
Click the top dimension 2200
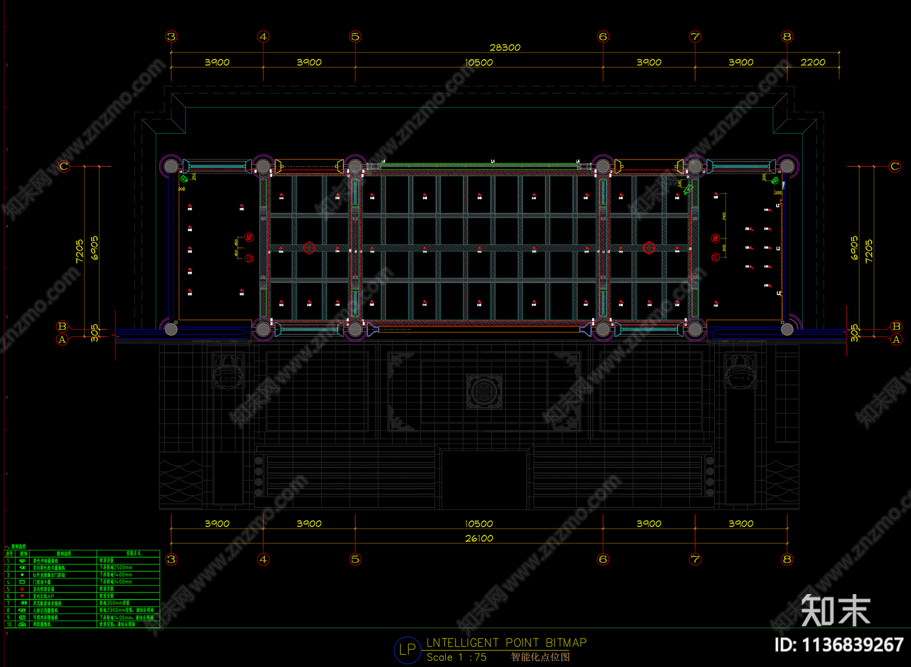(812, 62)
